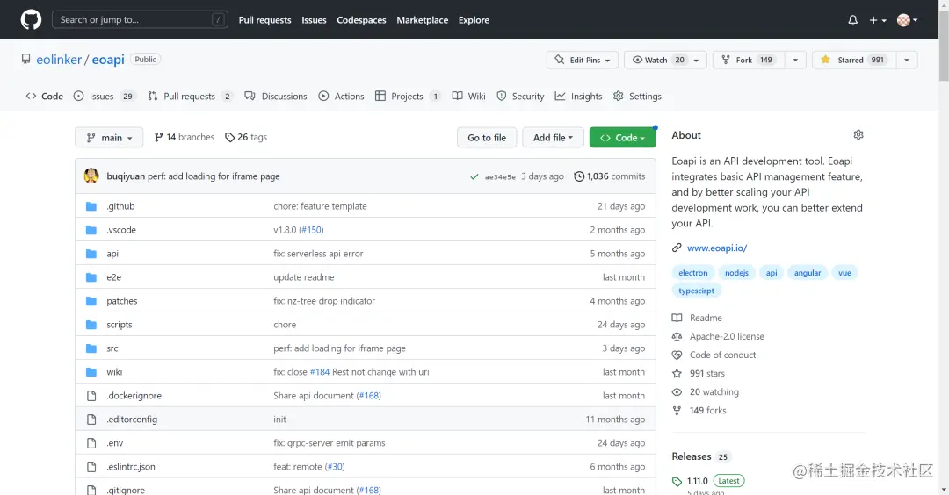
Task: Fork the repository
Action: tap(750, 60)
